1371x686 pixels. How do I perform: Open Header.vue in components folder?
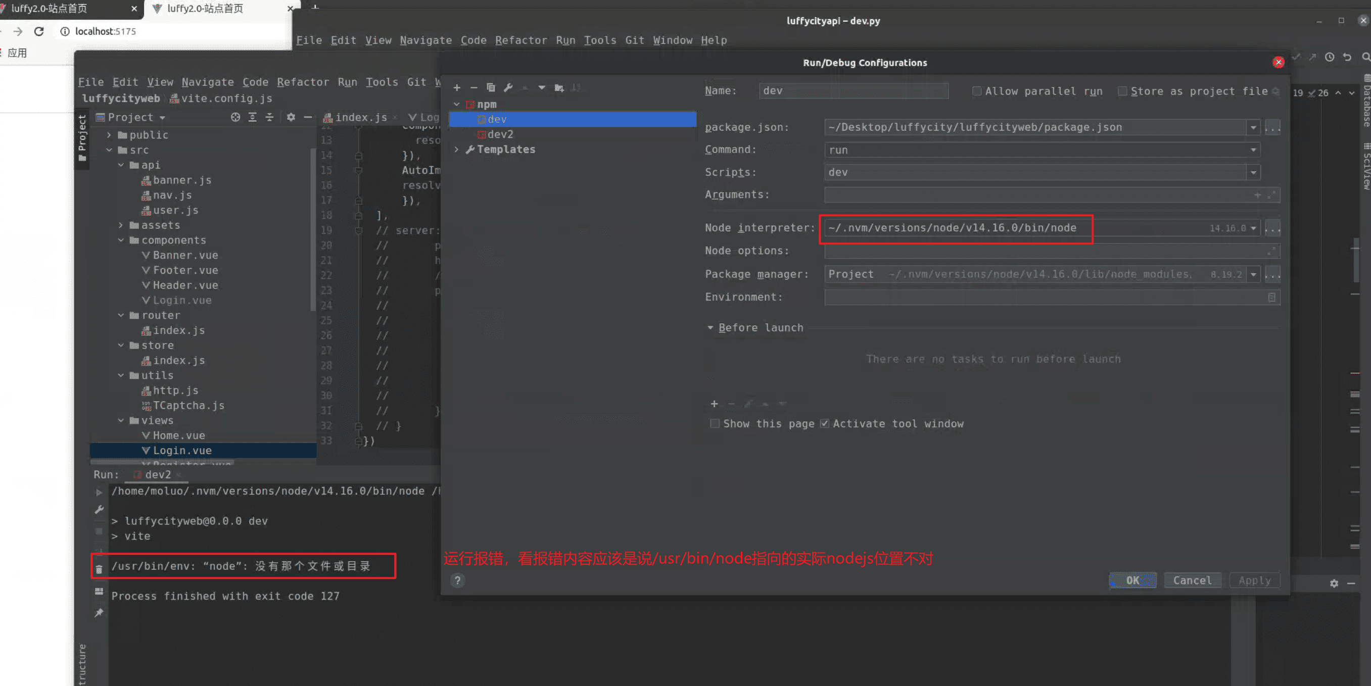click(185, 286)
